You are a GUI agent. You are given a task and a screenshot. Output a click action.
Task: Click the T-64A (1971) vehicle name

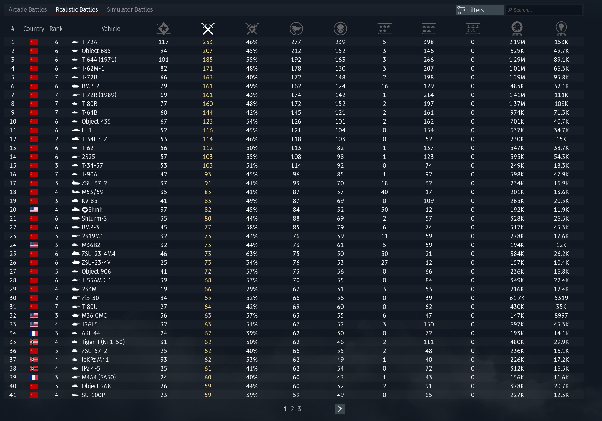click(x=99, y=60)
